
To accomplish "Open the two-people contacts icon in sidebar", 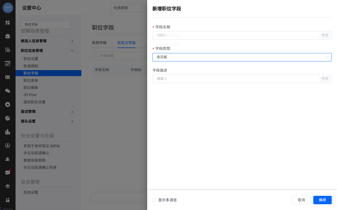I will [8, 159].
